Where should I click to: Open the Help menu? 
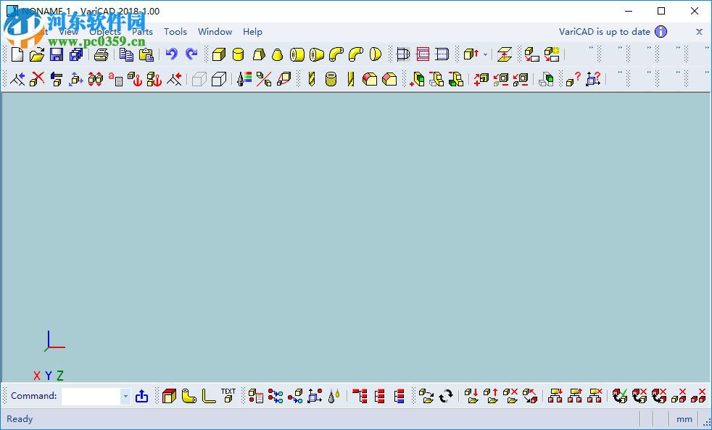pos(252,32)
